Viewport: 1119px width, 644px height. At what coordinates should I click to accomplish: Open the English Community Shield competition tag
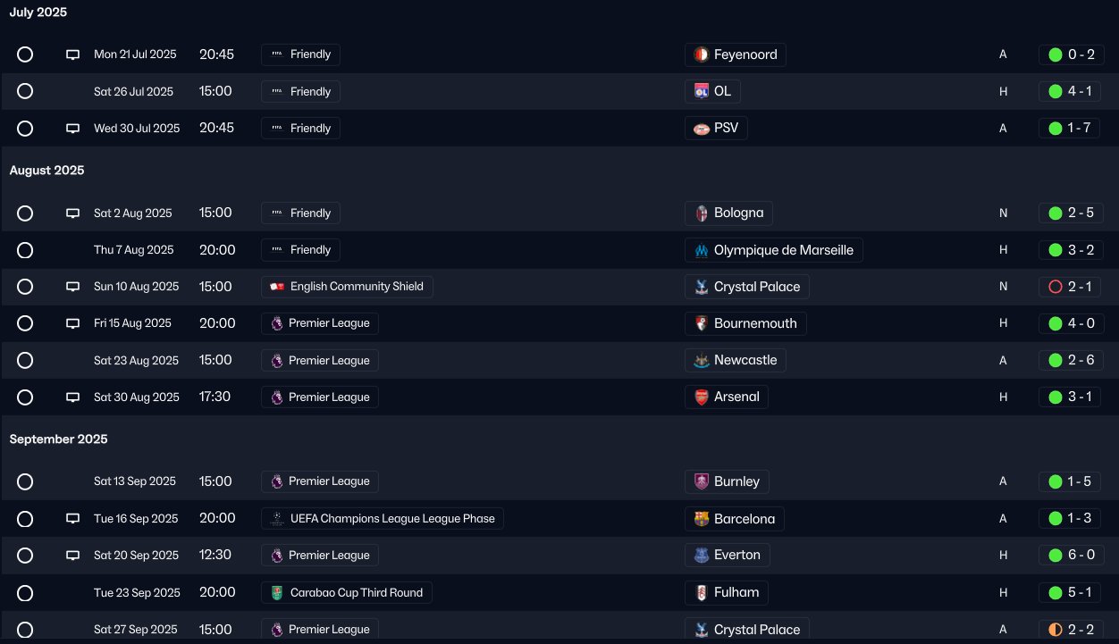click(x=347, y=287)
